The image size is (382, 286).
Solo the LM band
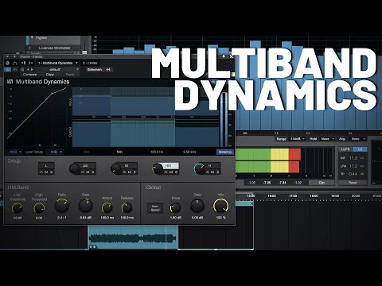[93, 172]
